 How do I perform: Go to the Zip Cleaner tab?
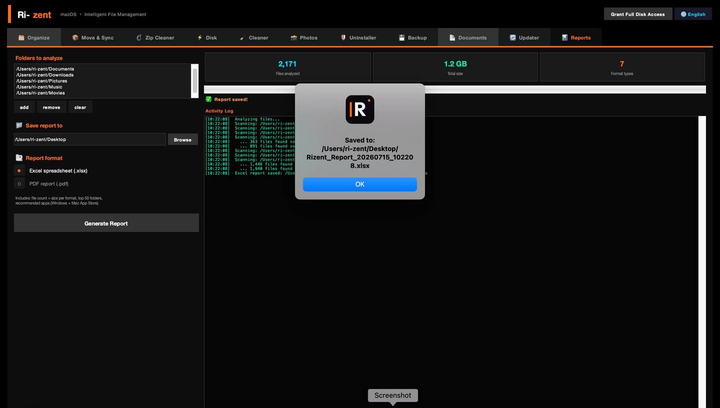click(155, 37)
